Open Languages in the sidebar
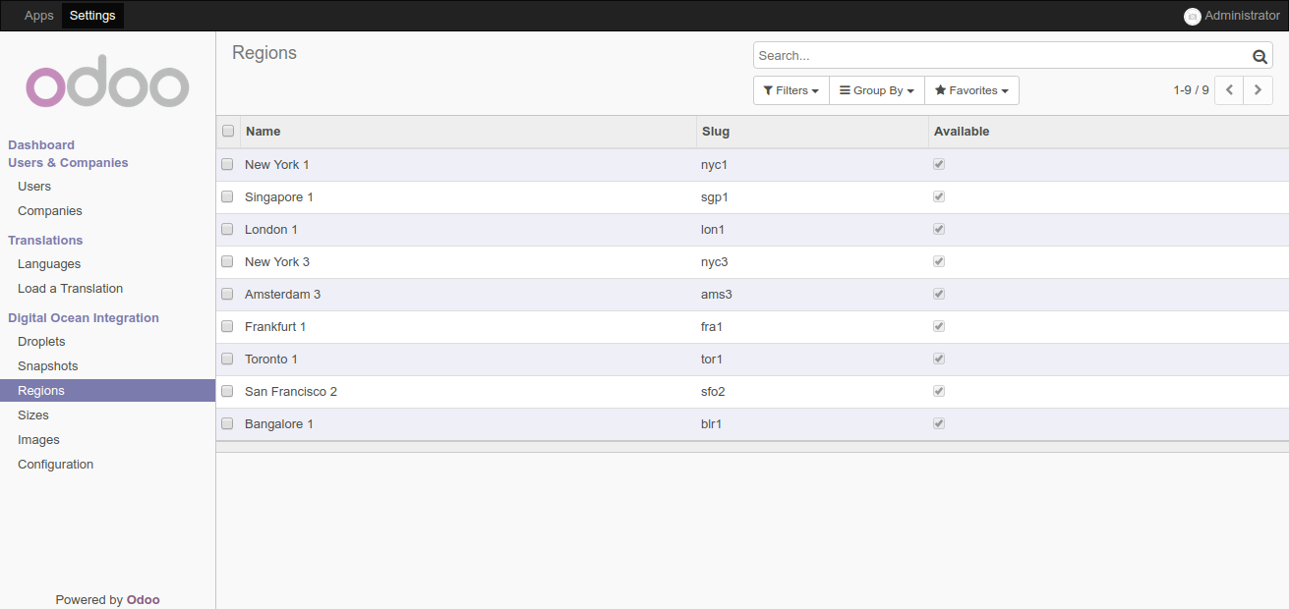Image resolution: width=1289 pixels, height=609 pixels. [49, 263]
